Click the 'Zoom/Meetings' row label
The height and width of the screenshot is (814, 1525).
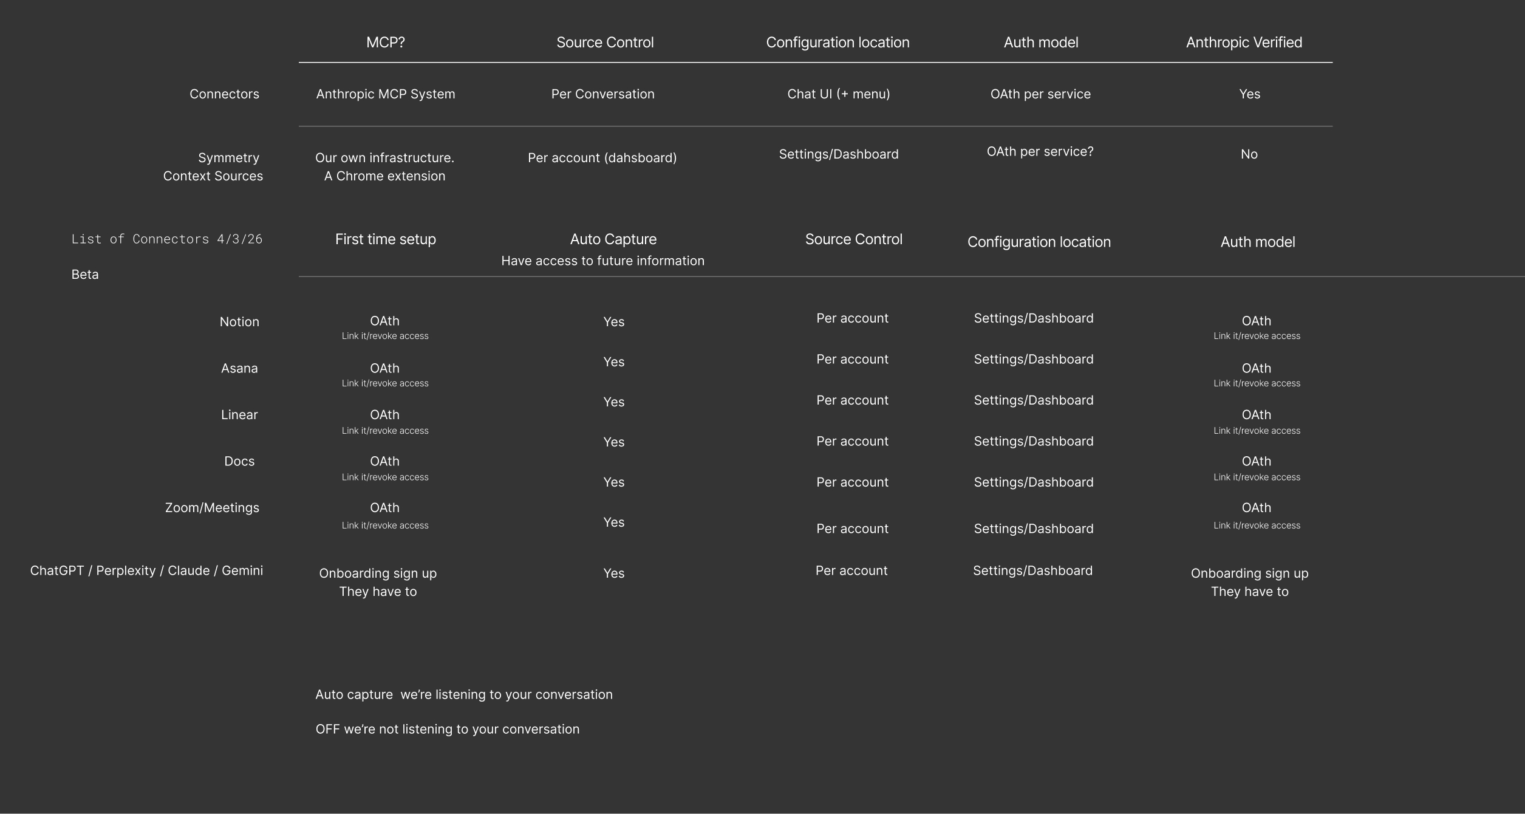coord(212,508)
